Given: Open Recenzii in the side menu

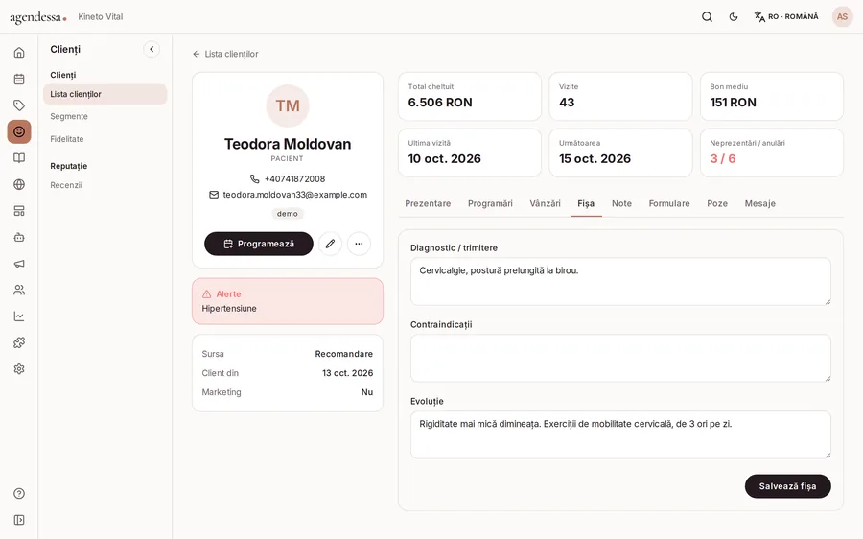Looking at the screenshot, I should 66,185.
